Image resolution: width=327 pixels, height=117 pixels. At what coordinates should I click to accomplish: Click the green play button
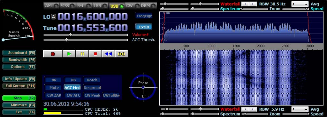click(69, 54)
